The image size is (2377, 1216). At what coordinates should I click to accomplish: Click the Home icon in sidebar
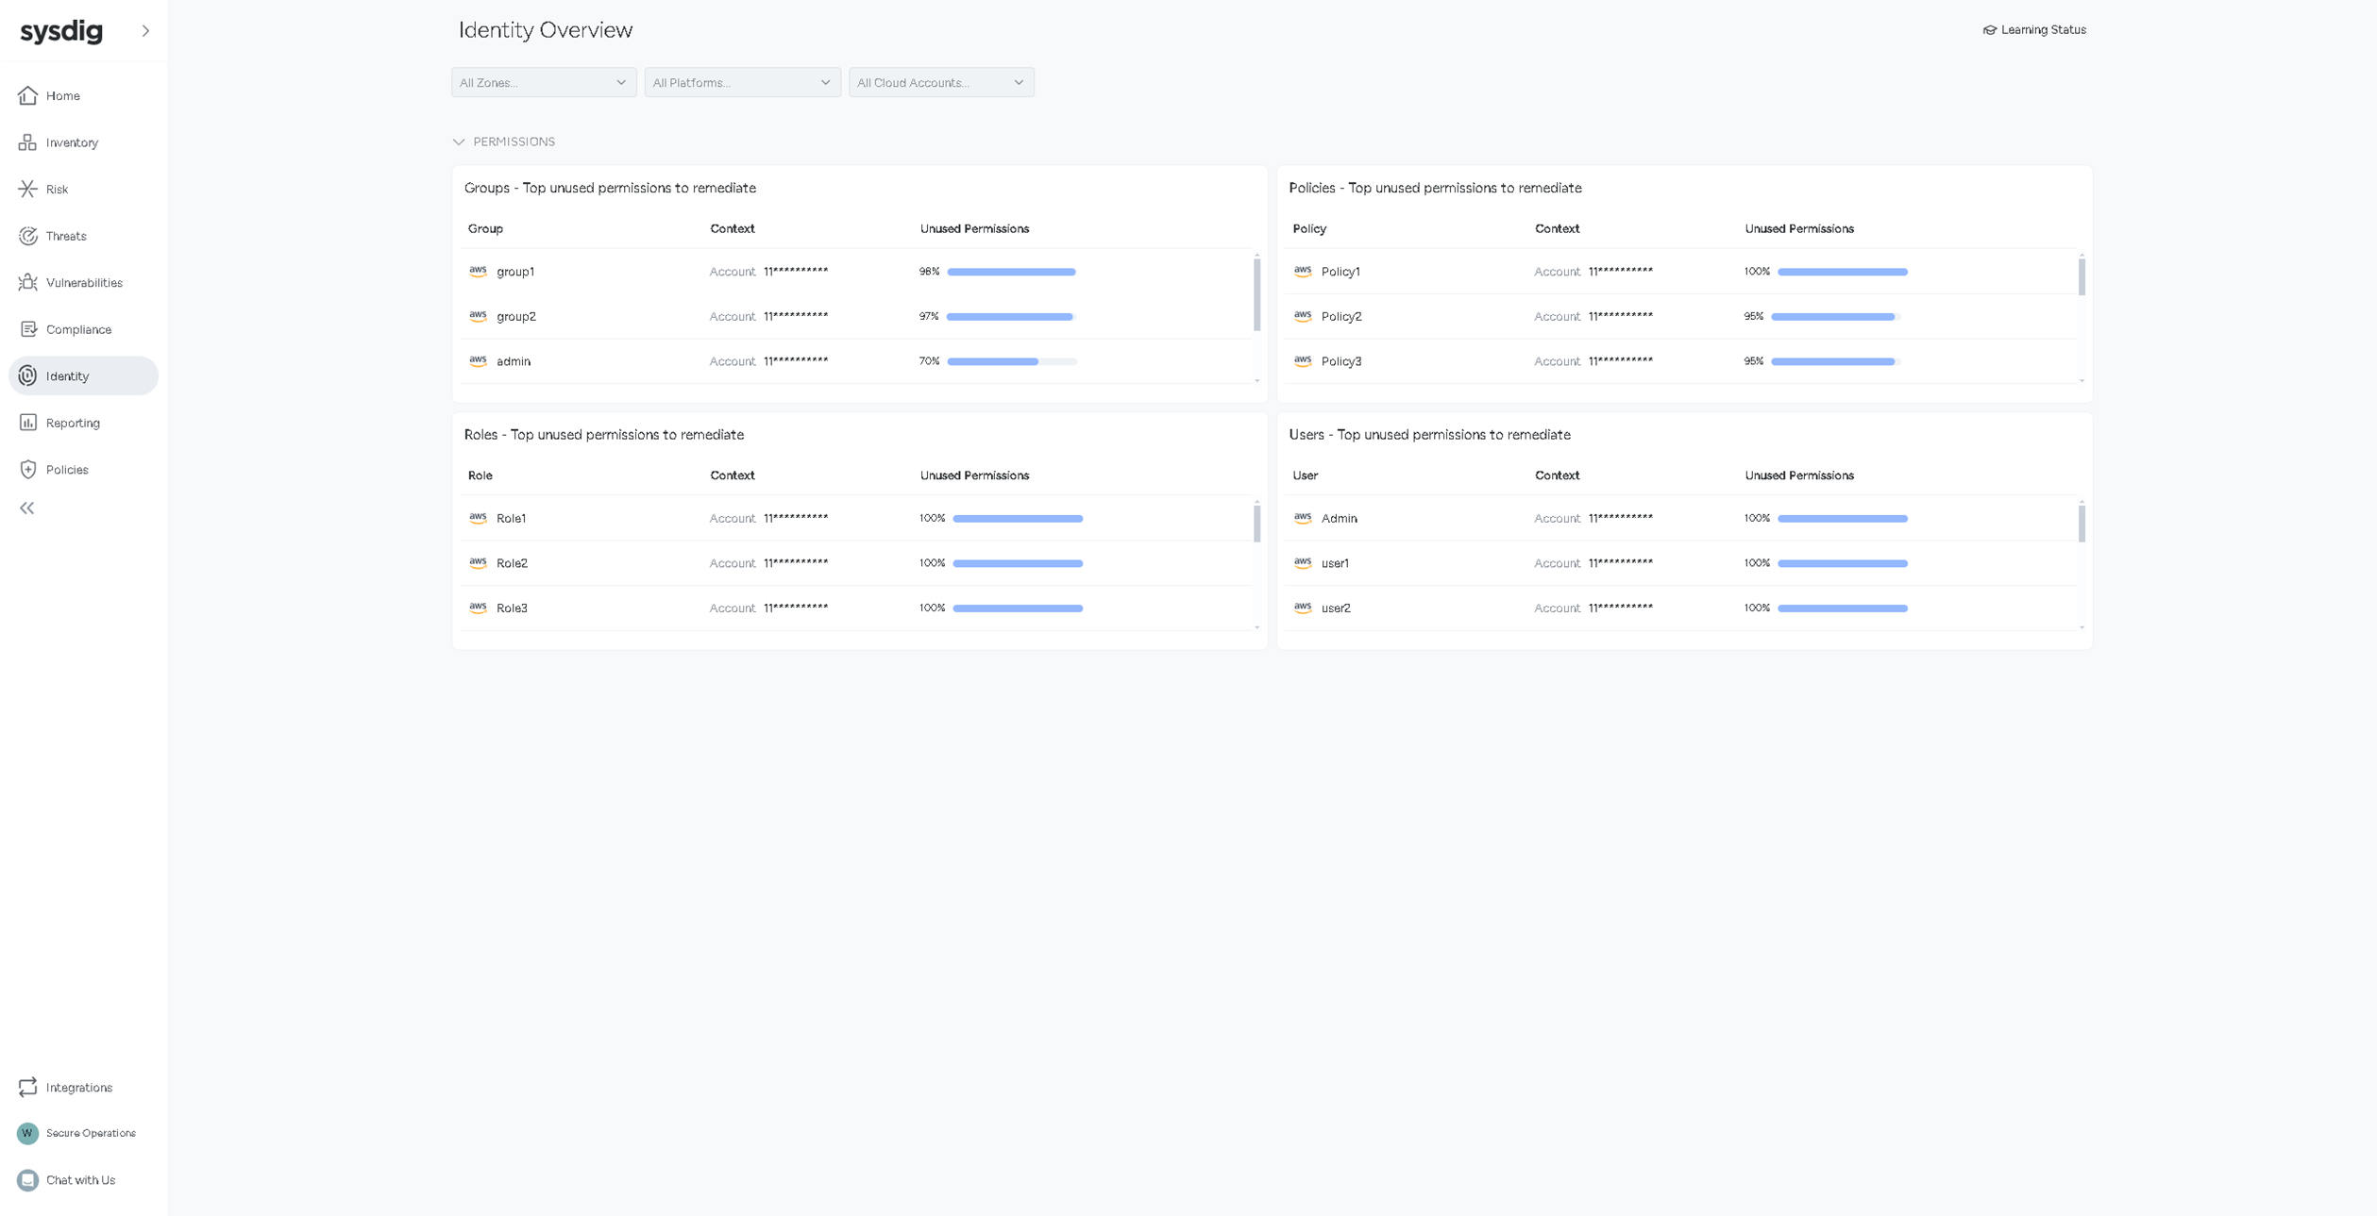coord(28,95)
